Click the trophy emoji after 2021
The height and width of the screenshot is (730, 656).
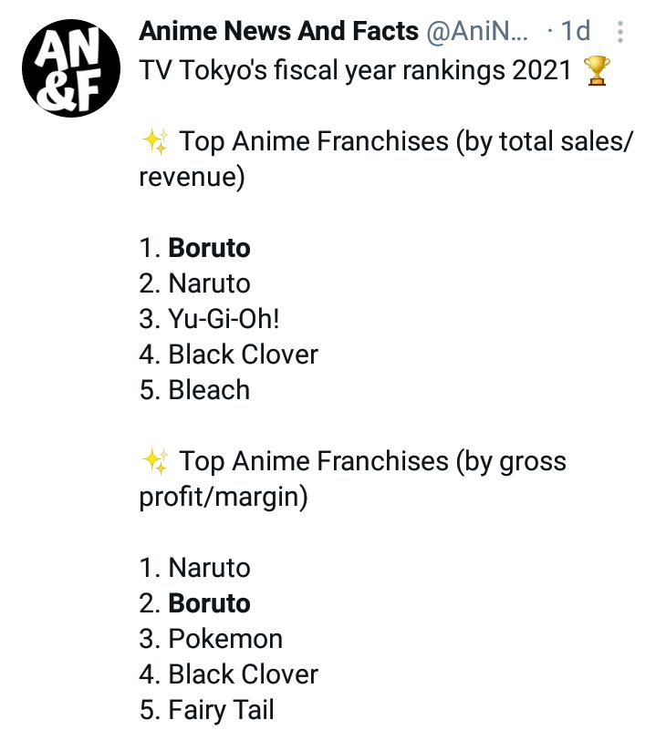(596, 69)
